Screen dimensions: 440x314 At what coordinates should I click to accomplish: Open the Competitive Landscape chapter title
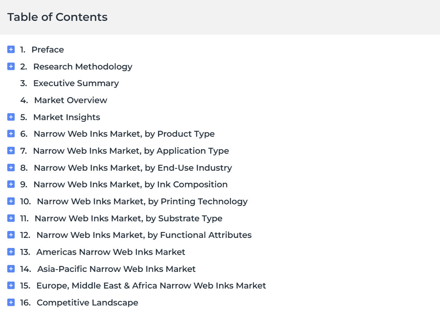87,303
